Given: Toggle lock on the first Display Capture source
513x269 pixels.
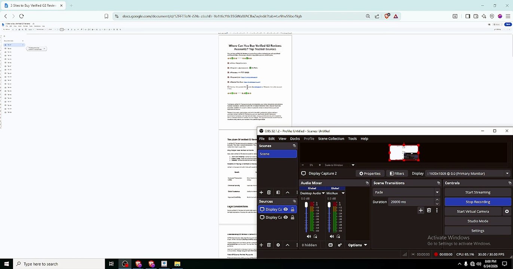Looking at the screenshot, I should pyautogui.click(x=292, y=210).
